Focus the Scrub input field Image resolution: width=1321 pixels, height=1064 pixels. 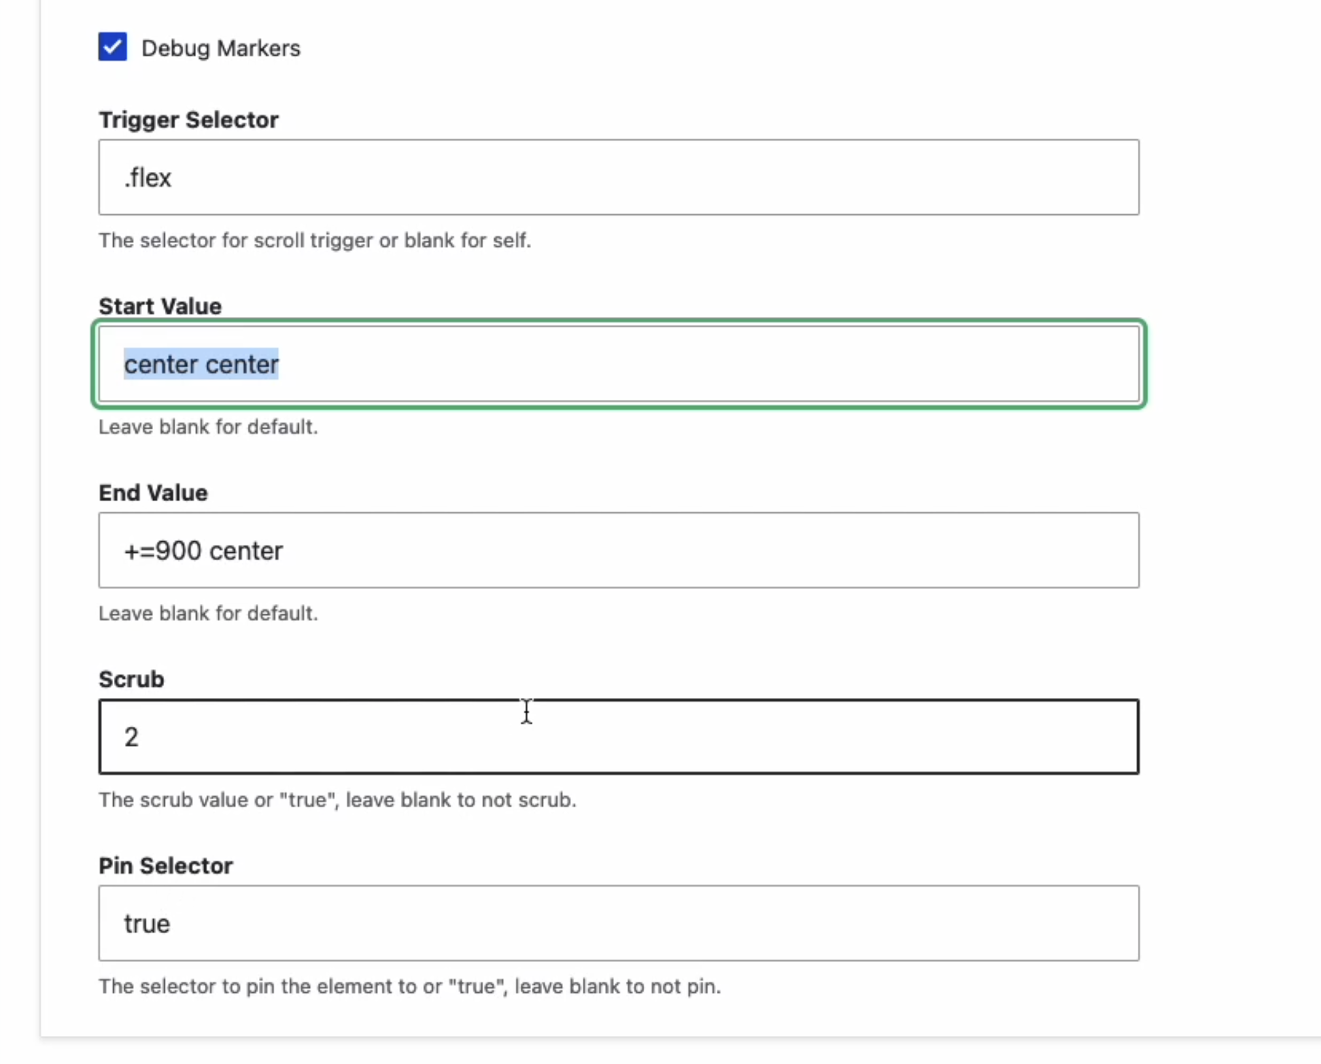pyautogui.click(x=619, y=737)
